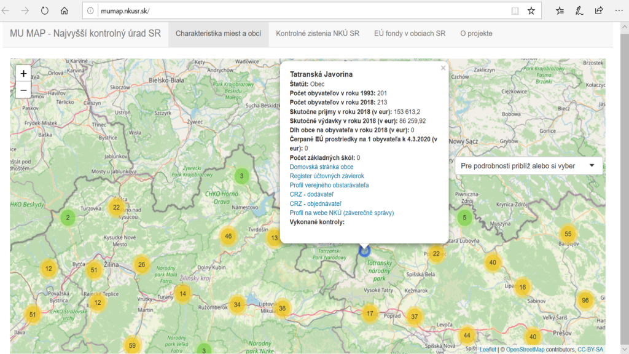Open the site information icon in address bar
Image resolution: width=629 pixels, height=354 pixels.
pos(90,11)
